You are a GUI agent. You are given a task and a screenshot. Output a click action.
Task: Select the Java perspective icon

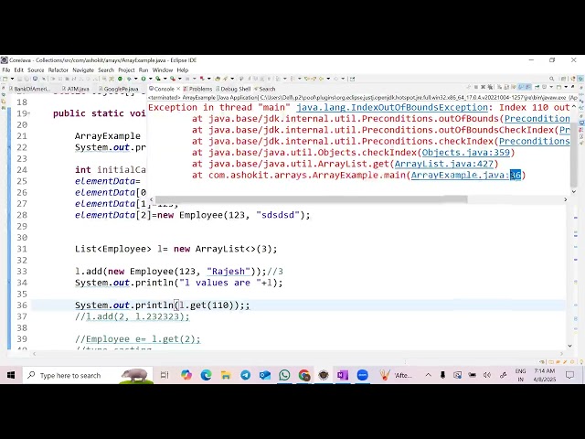(573, 79)
